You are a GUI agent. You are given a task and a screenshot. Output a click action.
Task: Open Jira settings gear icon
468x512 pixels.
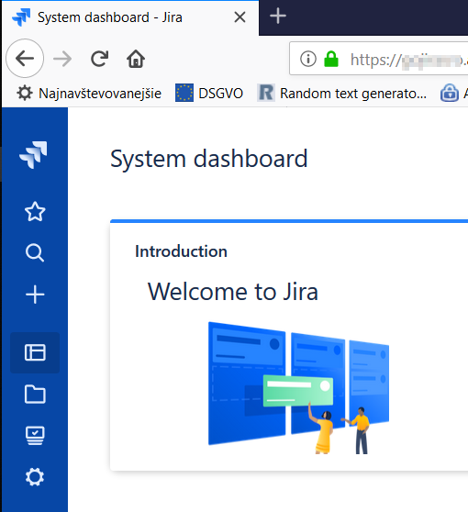pyautogui.click(x=35, y=477)
